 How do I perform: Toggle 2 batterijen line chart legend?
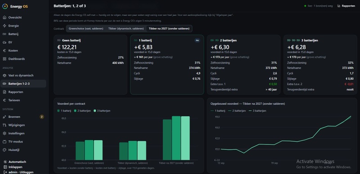[237, 111]
